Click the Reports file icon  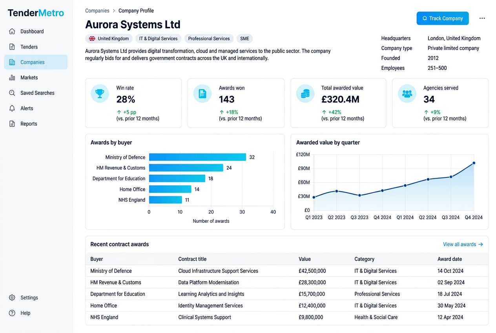point(12,124)
